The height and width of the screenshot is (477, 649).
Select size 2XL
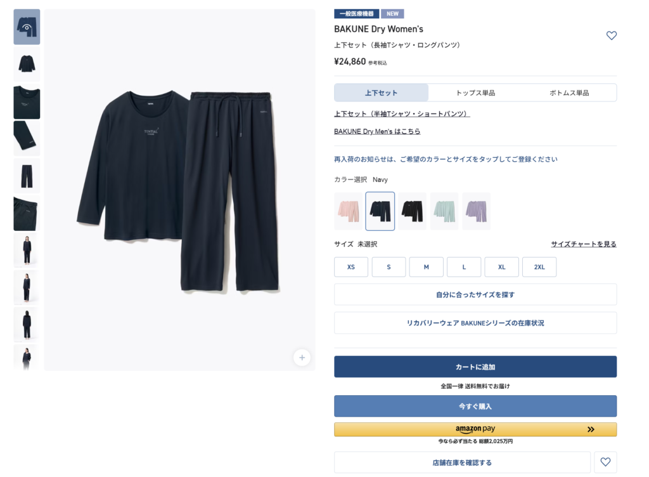click(539, 267)
